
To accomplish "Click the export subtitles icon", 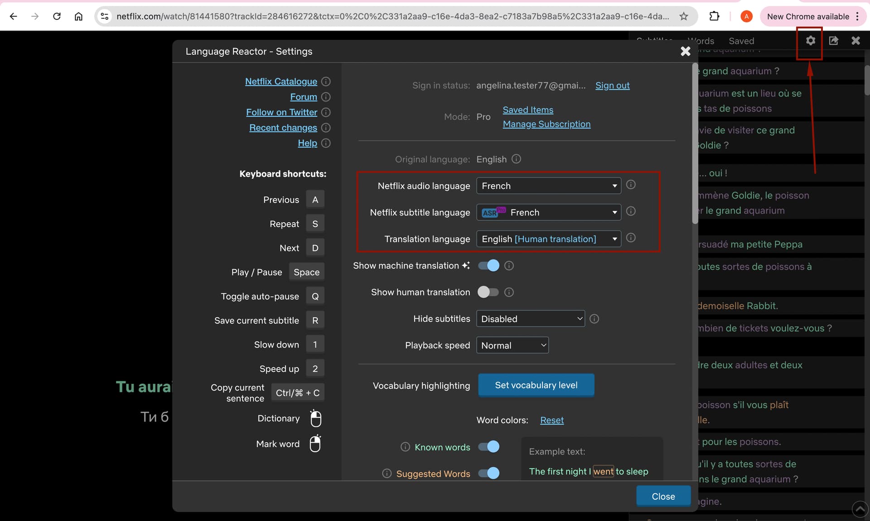I will tap(833, 41).
